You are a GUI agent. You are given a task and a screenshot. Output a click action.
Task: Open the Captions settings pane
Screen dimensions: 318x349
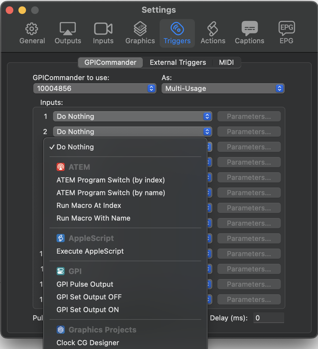point(249,33)
